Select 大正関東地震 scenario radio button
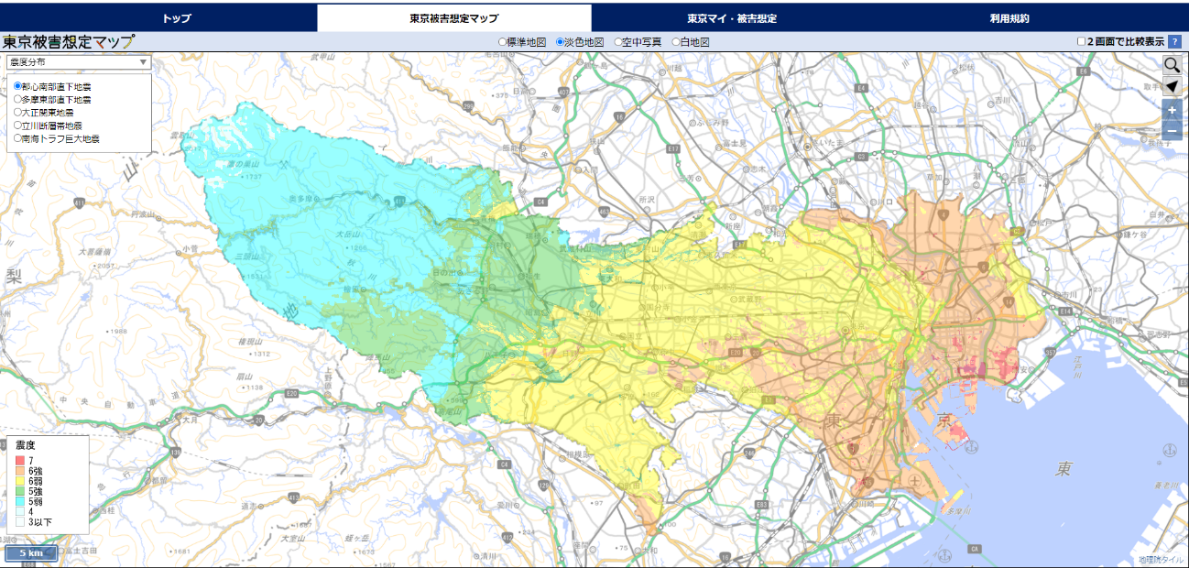This screenshot has width=1189, height=568. click(18, 112)
